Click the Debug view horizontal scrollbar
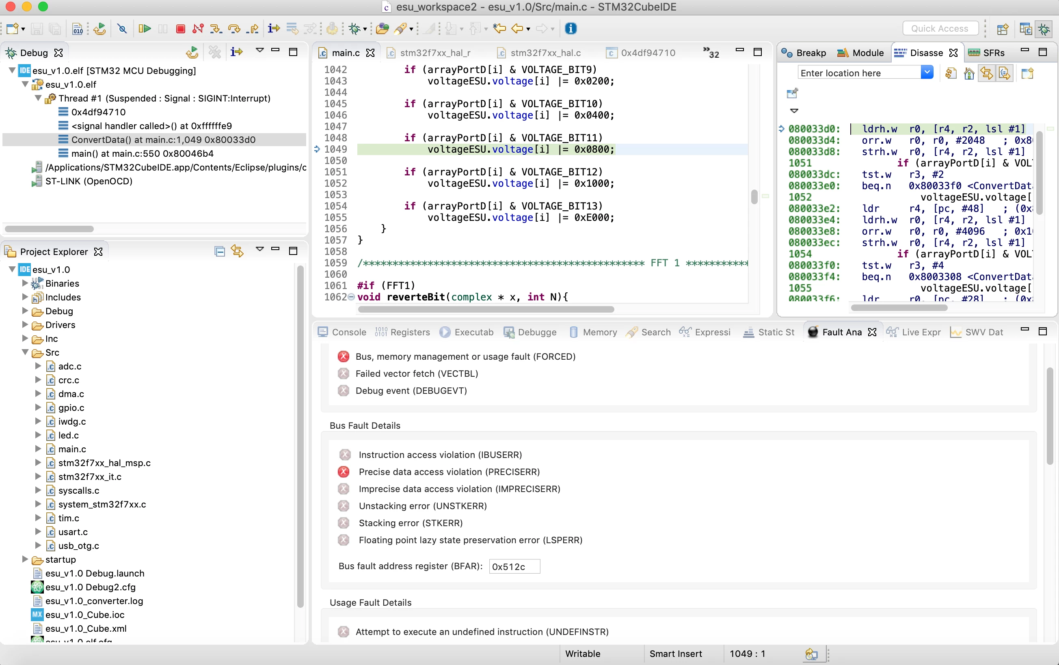This screenshot has height=665, width=1059. coord(49,229)
